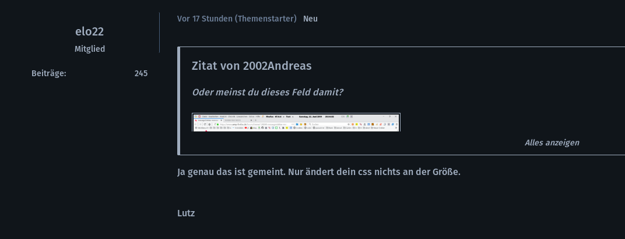Click the Lutz signature
The width and height of the screenshot is (625, 239).
[x=186, y=213]
